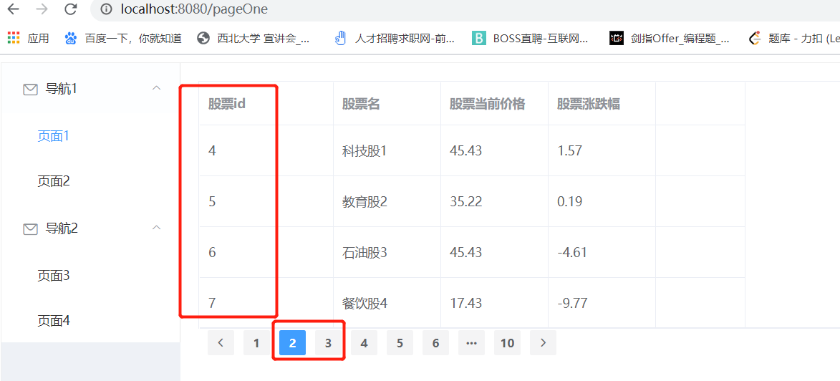Go to pagination page 1
Viewport: 840px width, 381px height.
coord(256,343)
